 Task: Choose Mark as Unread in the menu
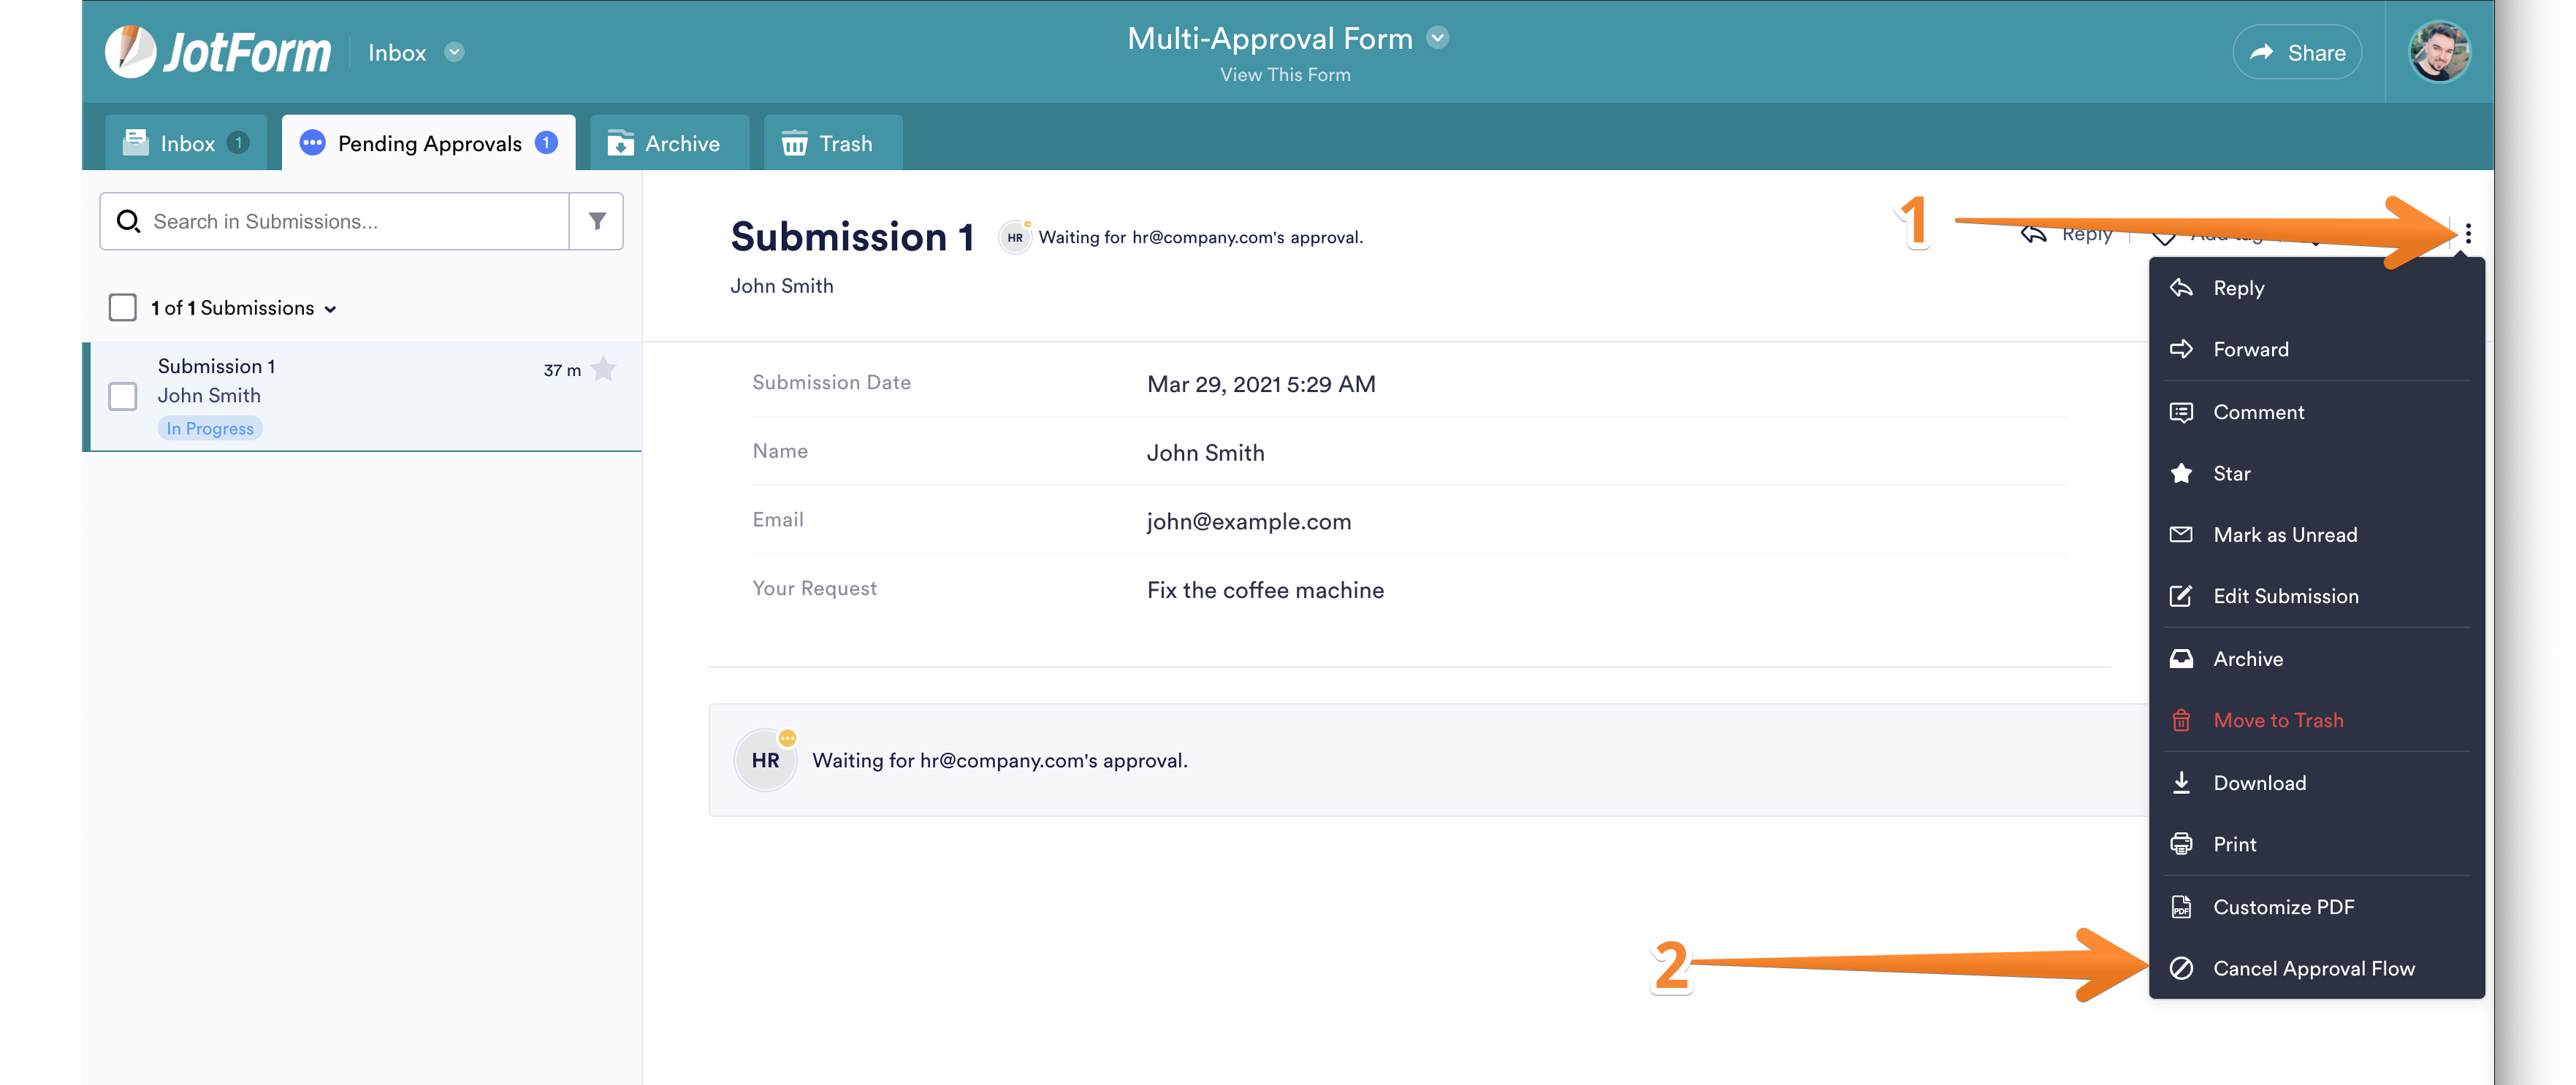2316,534
